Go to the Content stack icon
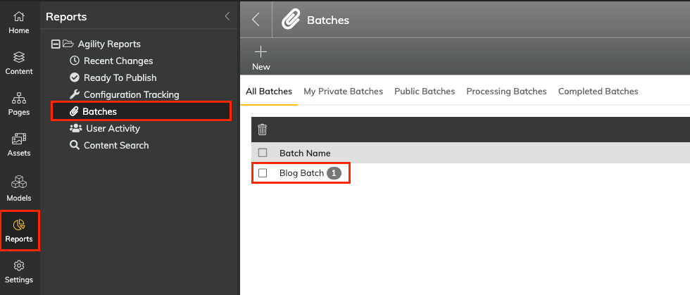The height and width of the screenshot is (295, 690). (19, 57)
